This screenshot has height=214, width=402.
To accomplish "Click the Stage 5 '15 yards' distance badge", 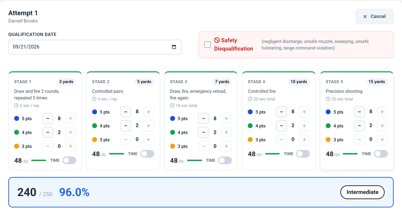I will (x=377, y=82).
